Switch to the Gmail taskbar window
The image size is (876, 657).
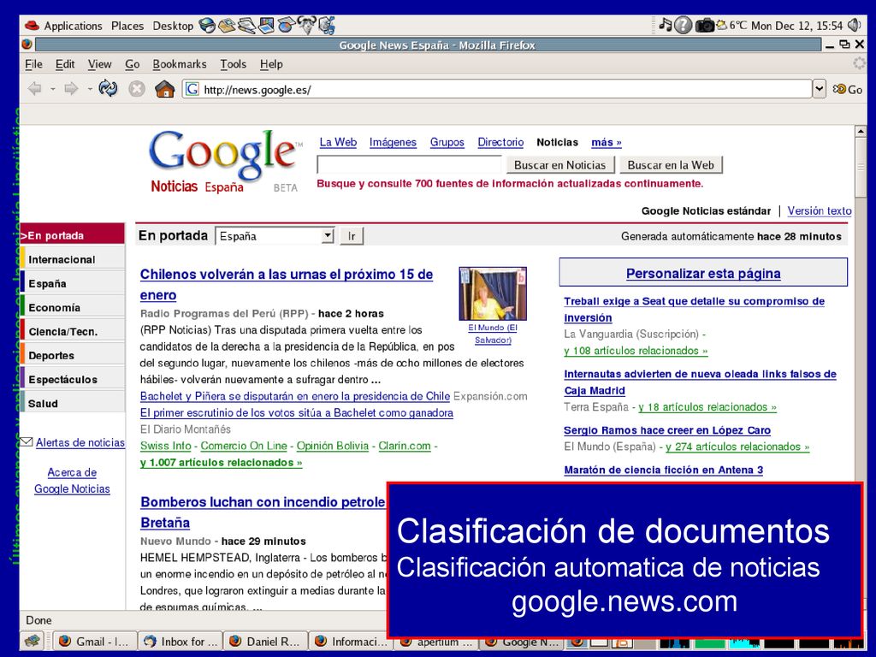(x=93, y=642)
